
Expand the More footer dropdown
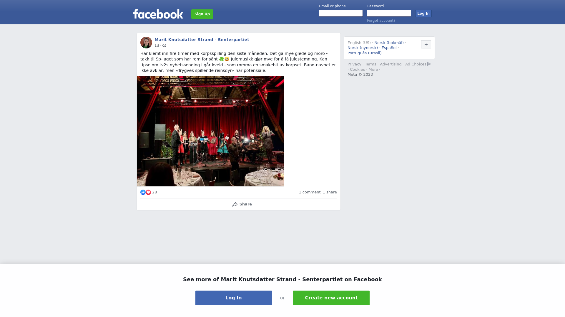pyautogui.click(x=375, y=70)
